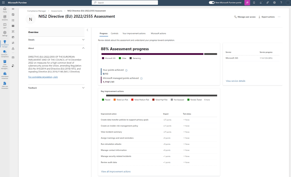291x177 pixels.
Task: Open View service details link
Action: coord(236,81)
